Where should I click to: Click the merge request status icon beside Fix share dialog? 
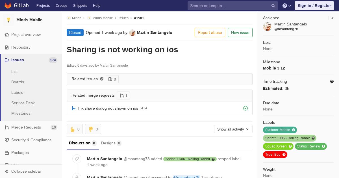point(73,108)
